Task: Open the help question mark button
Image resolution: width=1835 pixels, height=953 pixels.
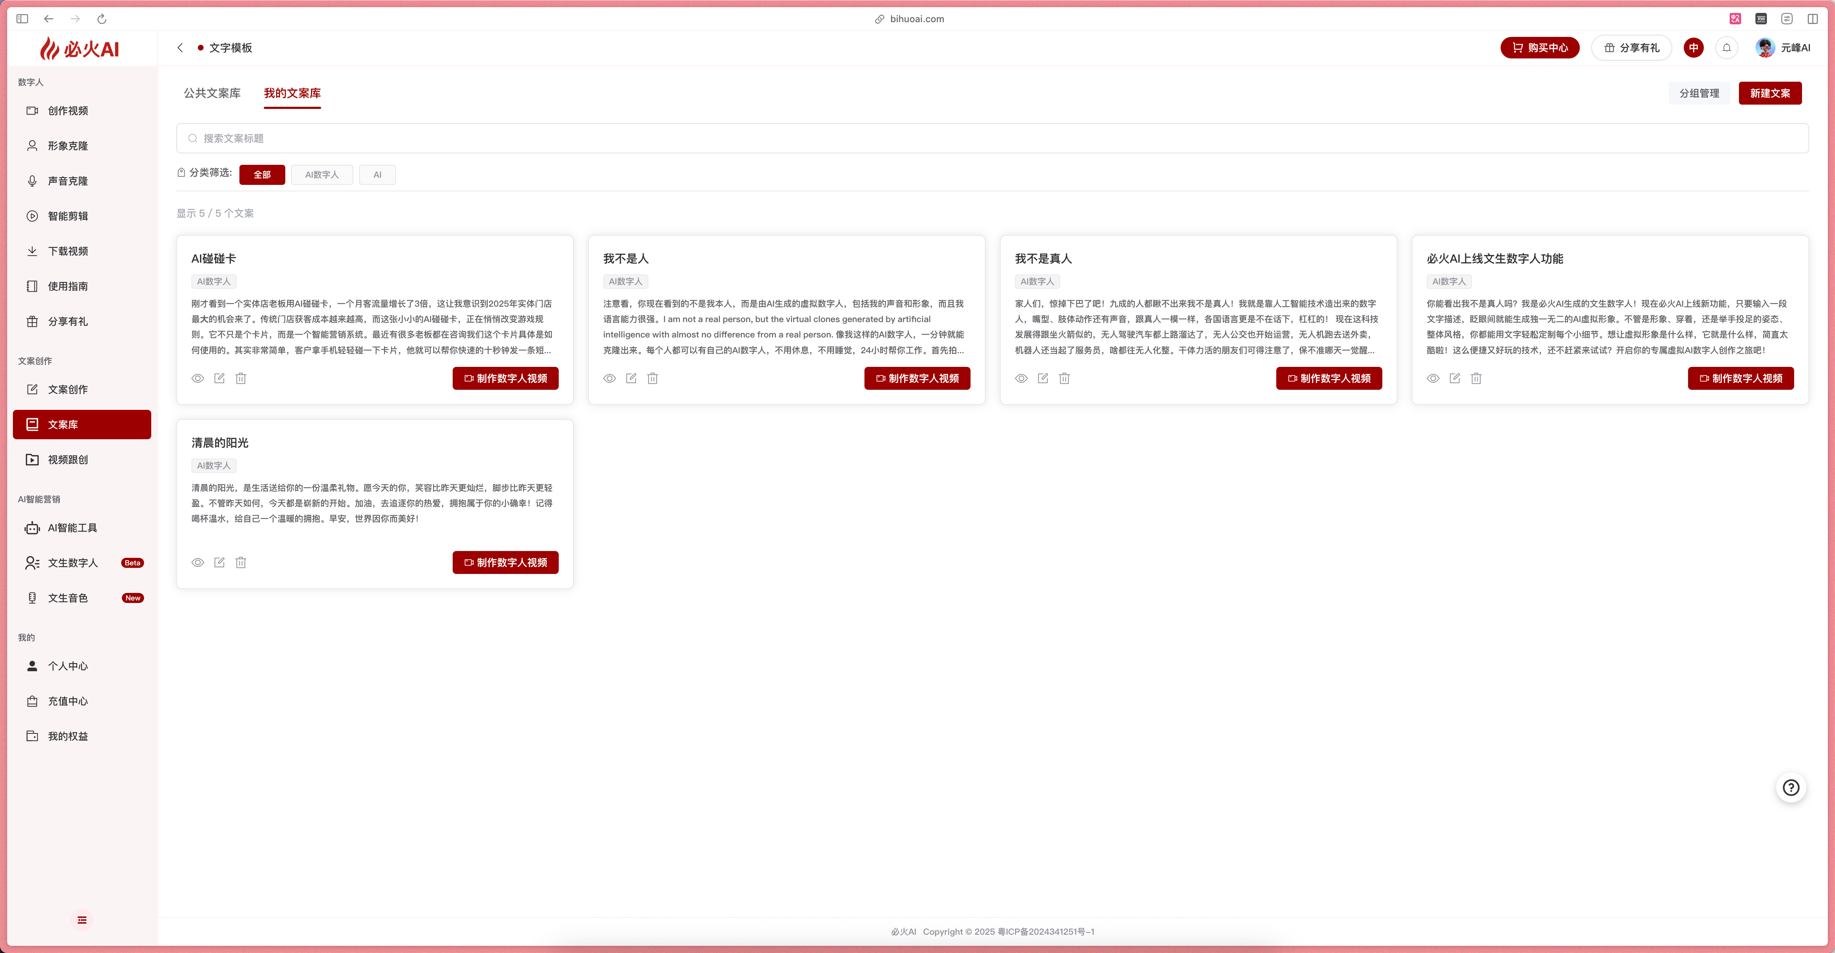Action: (1791, 788)
